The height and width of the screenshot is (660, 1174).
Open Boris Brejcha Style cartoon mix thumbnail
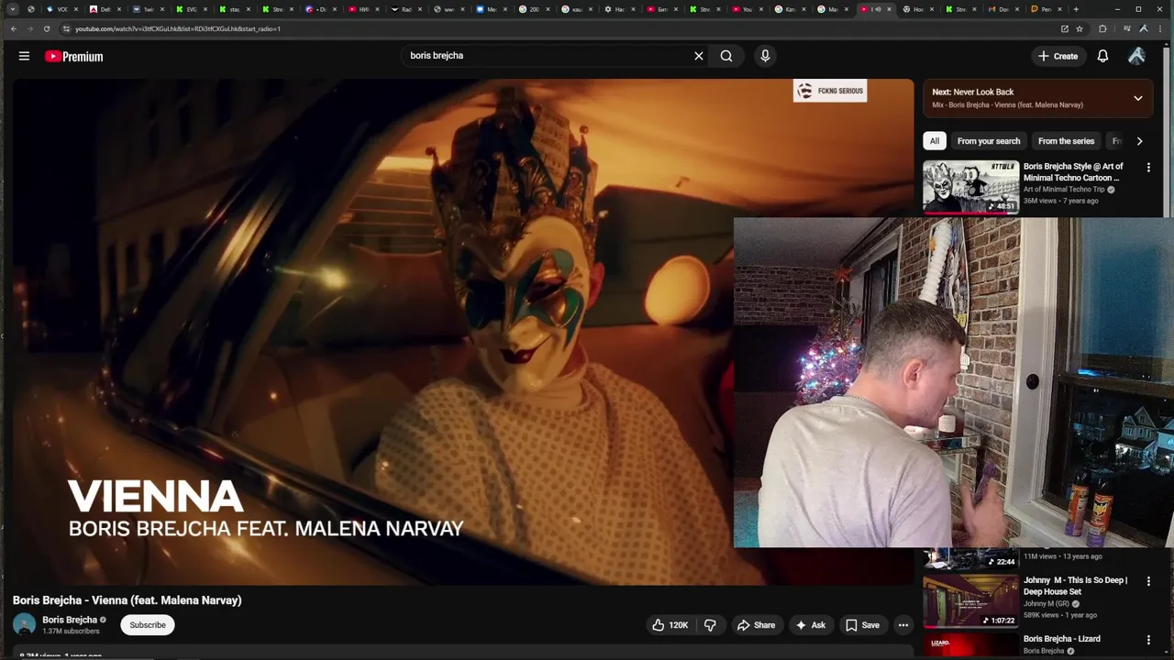970,187
